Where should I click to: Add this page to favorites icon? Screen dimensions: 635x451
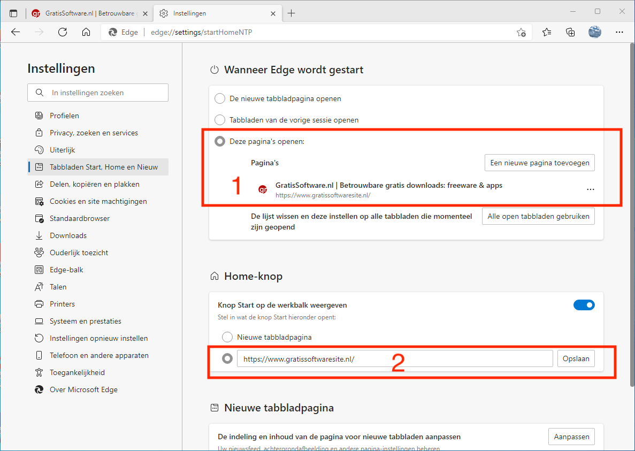[x=521, y=33]
